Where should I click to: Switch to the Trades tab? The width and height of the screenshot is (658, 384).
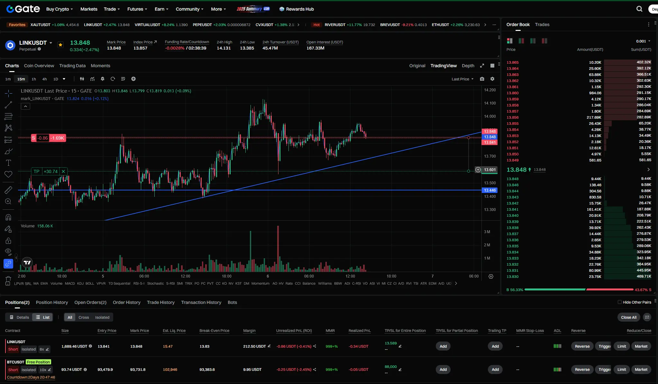pos(542,24)
